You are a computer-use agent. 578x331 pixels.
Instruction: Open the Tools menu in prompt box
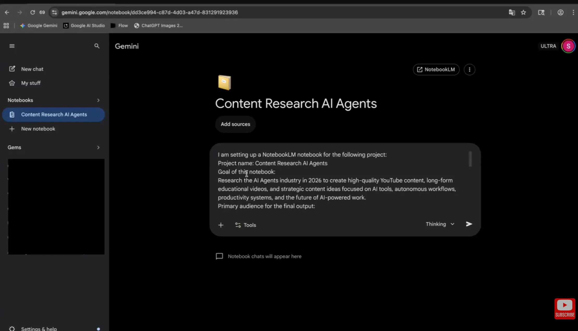(245, 225)
